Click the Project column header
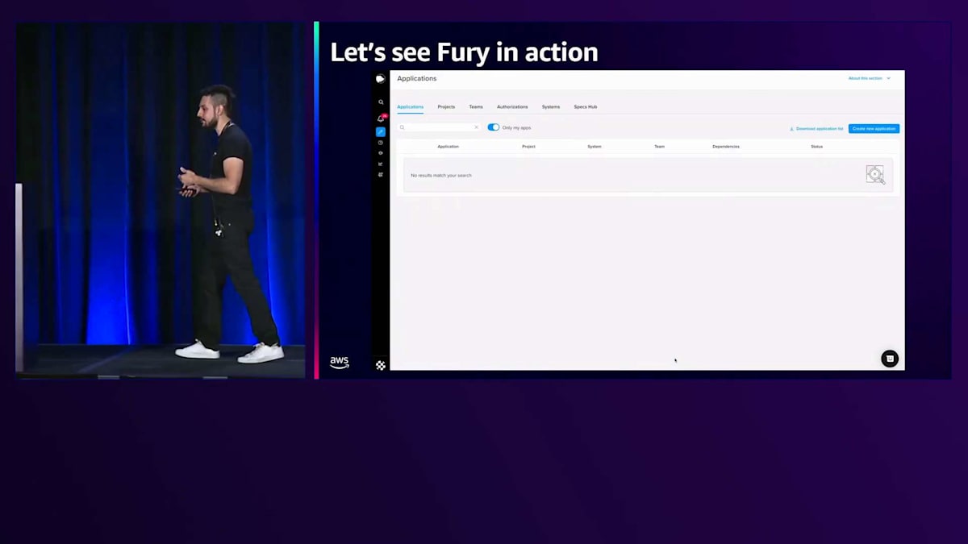The height and width of the screenshot is (544, 968). pos(529,147)
